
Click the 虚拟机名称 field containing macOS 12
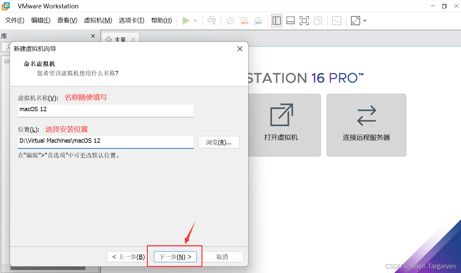106,110
